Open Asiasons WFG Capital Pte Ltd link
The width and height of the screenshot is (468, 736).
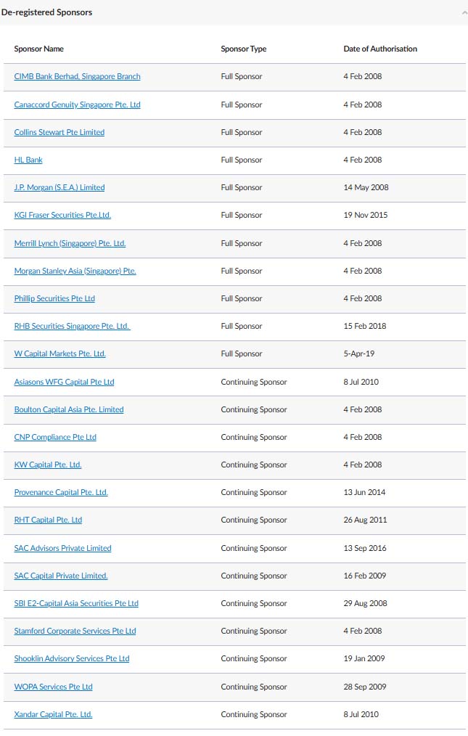[x=64, y=382]
